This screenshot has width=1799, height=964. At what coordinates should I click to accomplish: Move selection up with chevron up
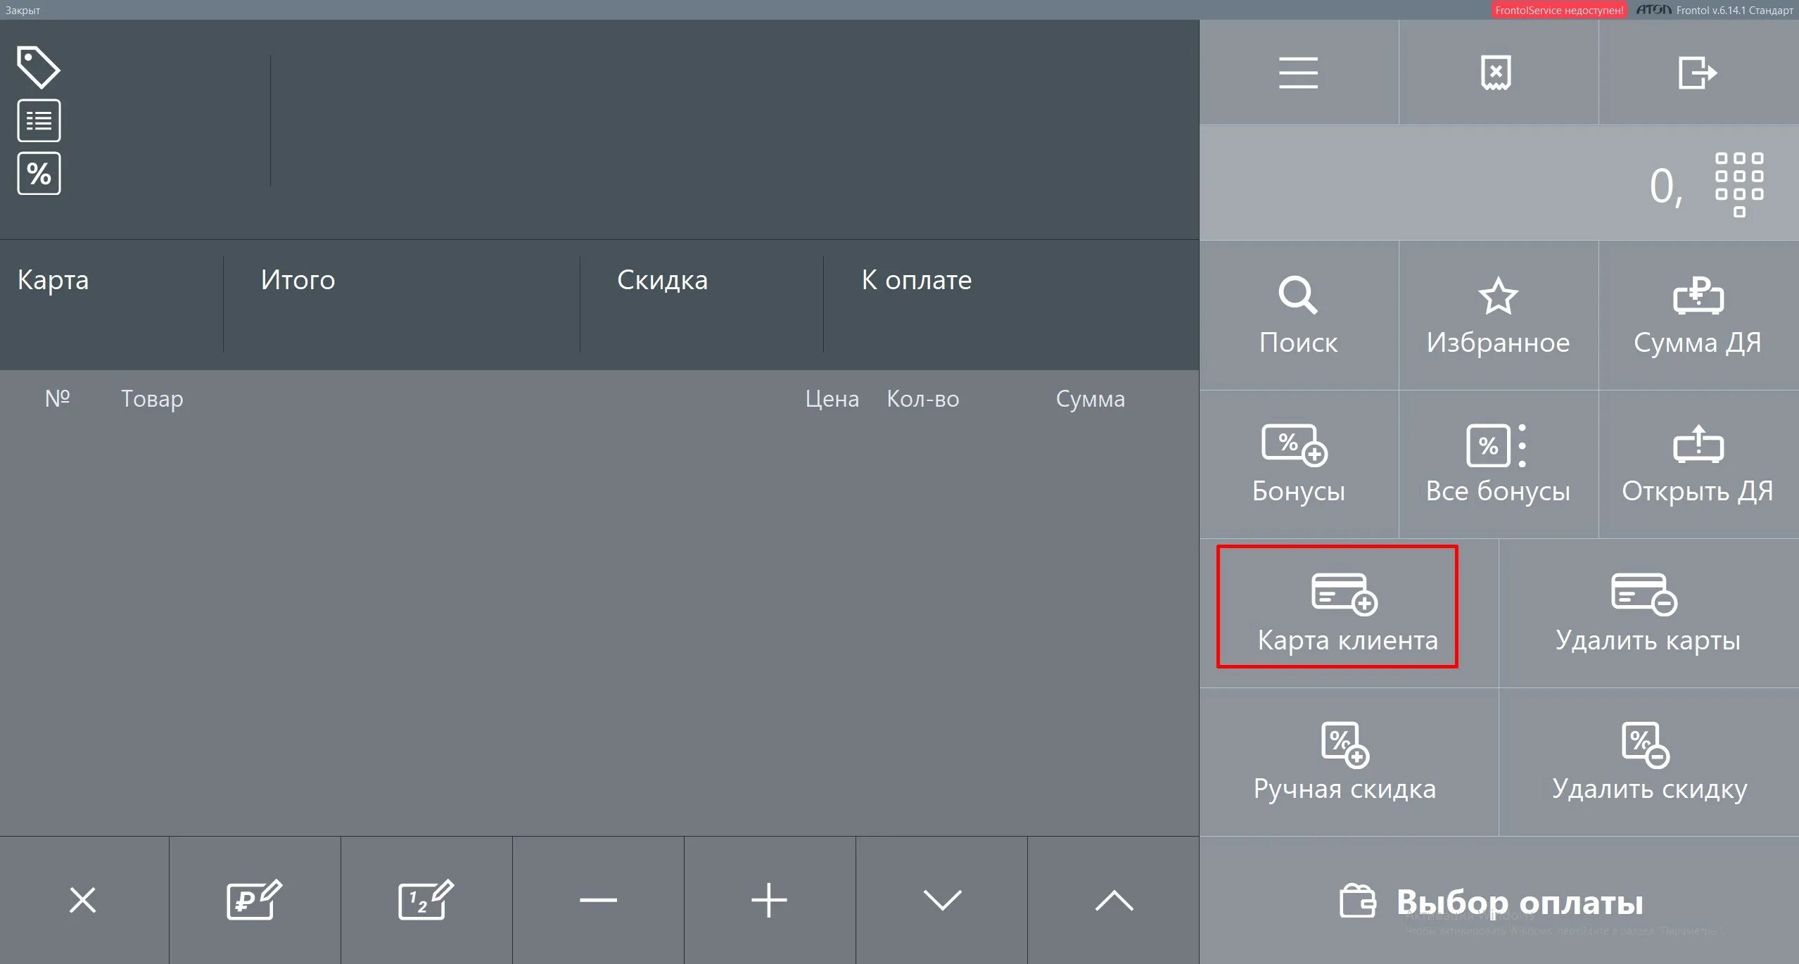coord(1113,900)
